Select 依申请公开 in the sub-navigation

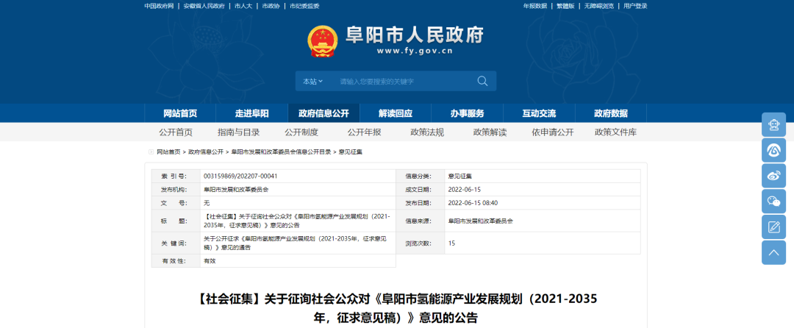click(552, 132)
